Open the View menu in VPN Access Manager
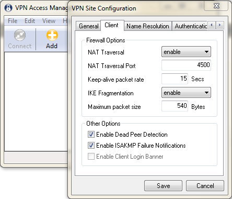This screenshot has width=232, height=199. click(x=49, y=21)
